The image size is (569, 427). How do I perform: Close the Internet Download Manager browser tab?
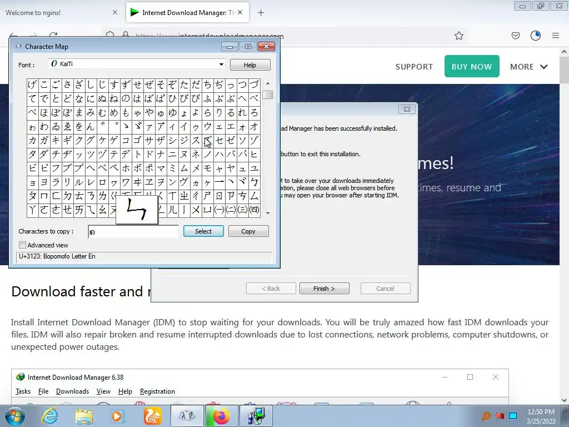click(240, 13)
